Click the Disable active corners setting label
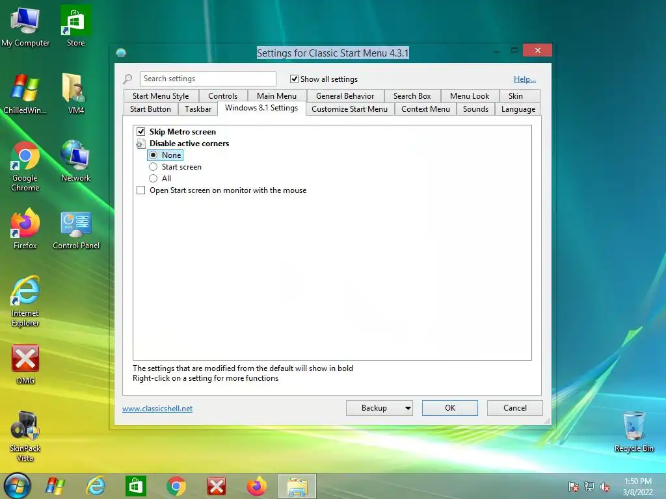 189,144
